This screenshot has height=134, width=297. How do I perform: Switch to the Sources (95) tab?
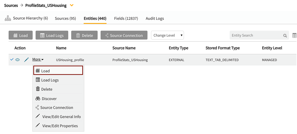pos(65,18)
